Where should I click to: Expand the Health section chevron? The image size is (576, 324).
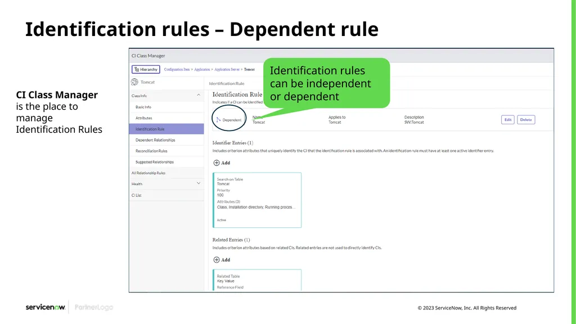pyautogui.click(x=199, y=183)
